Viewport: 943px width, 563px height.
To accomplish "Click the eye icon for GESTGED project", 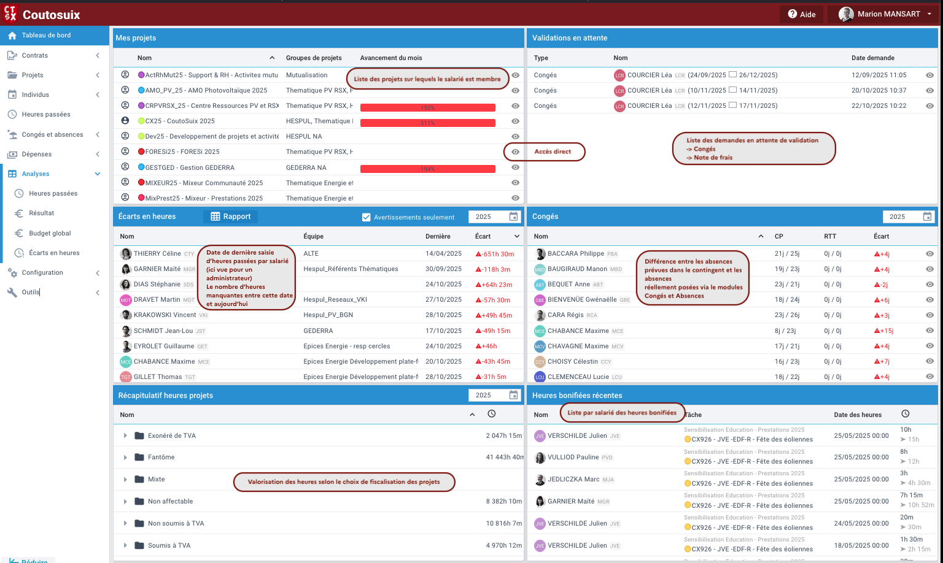I will tap(516, 167).
